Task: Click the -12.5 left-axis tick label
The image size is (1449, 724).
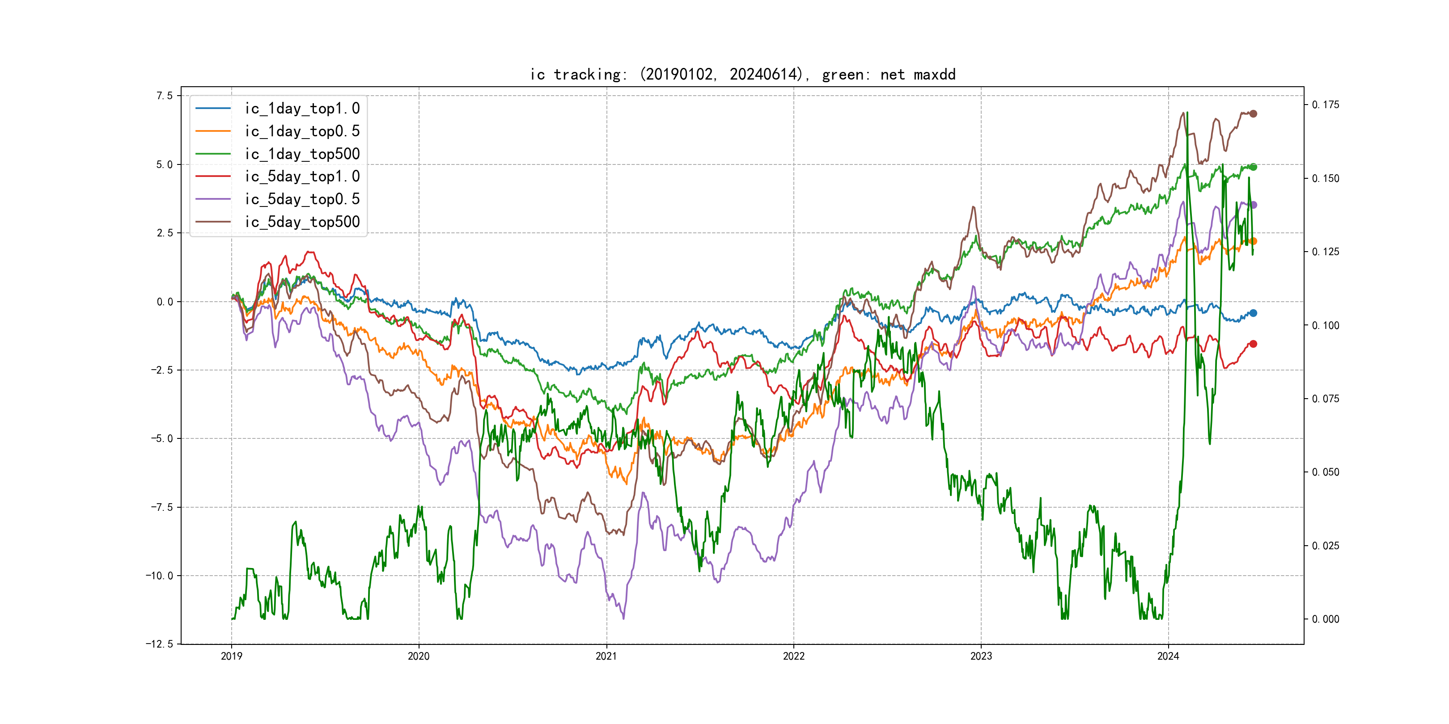Action: (160, 644)
